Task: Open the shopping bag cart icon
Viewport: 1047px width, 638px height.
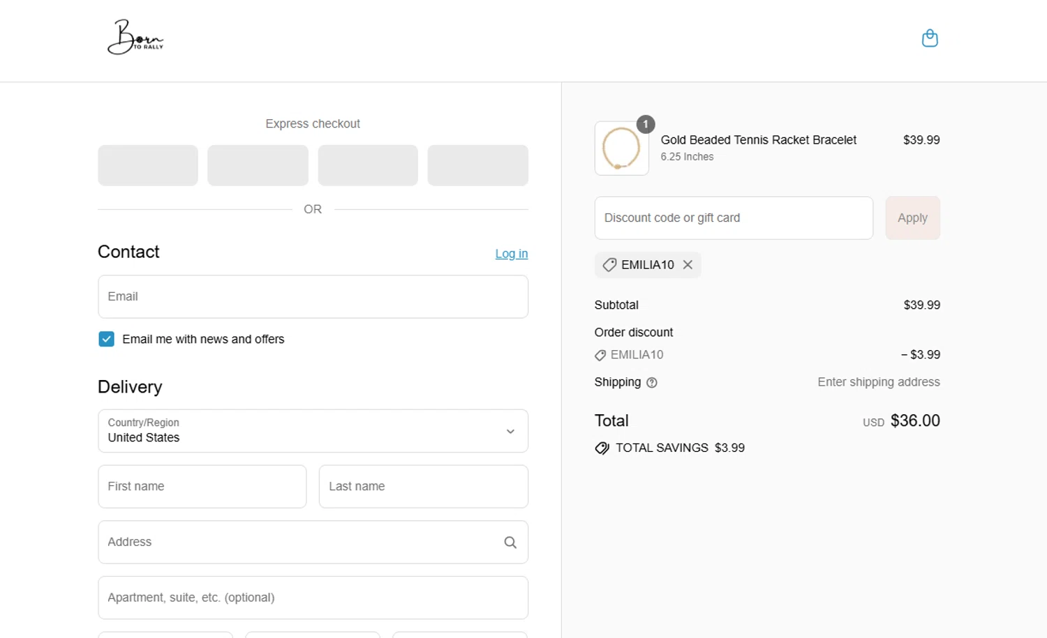Action: (x=930, y=38)
